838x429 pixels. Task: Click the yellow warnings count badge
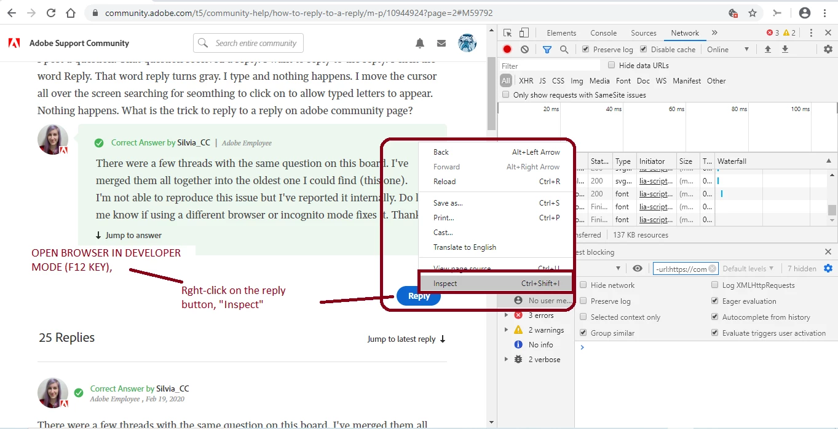coord(789,33)
